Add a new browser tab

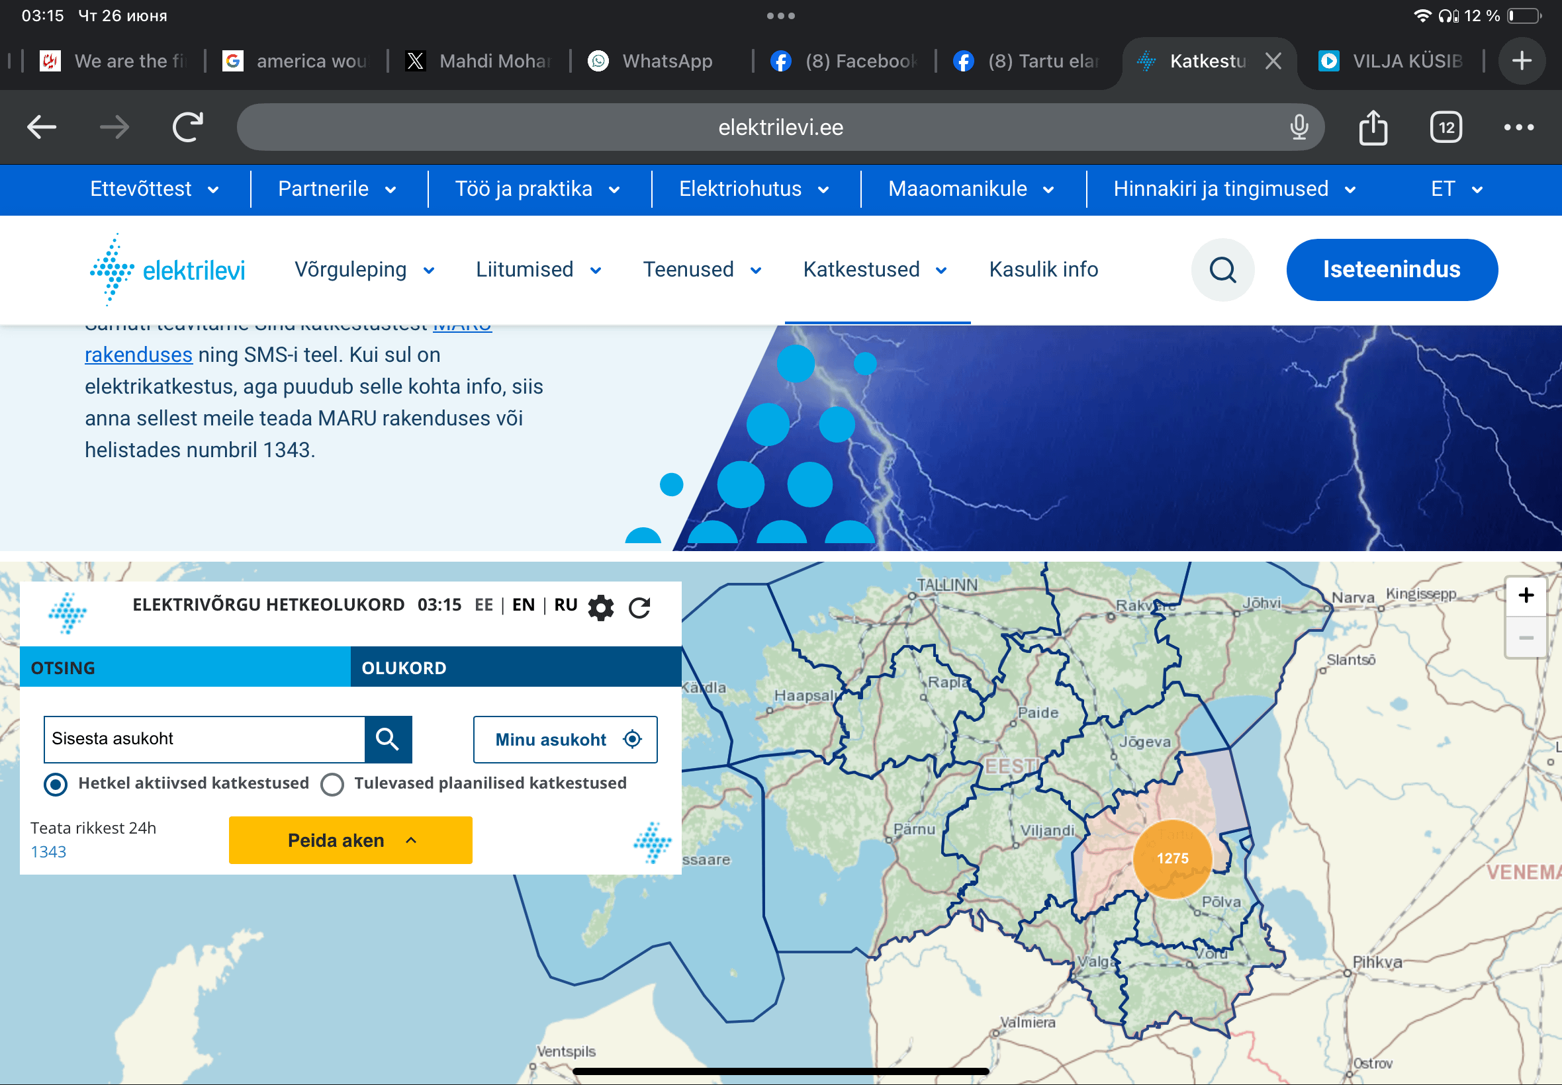(1522, 61)
